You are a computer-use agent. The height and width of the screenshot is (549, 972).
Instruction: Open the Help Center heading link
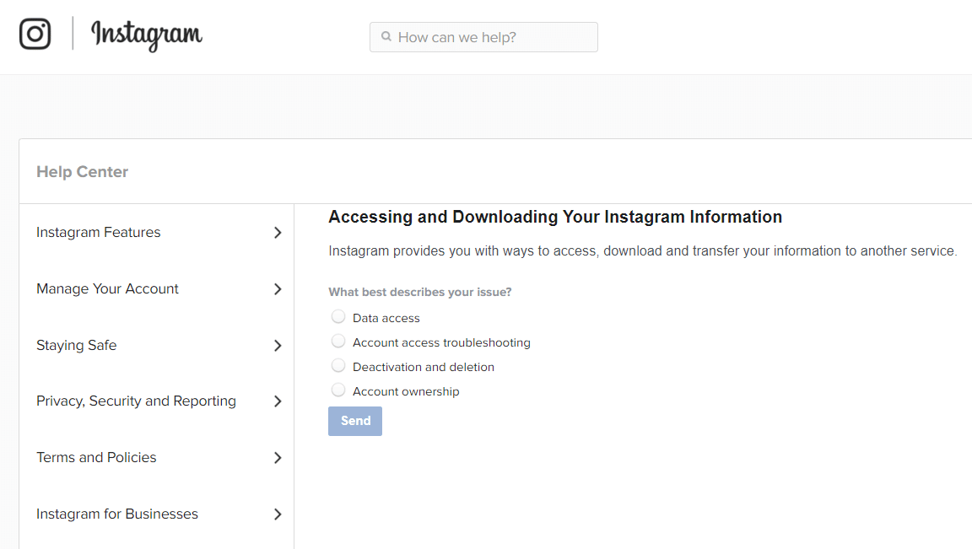coord(83,172)
